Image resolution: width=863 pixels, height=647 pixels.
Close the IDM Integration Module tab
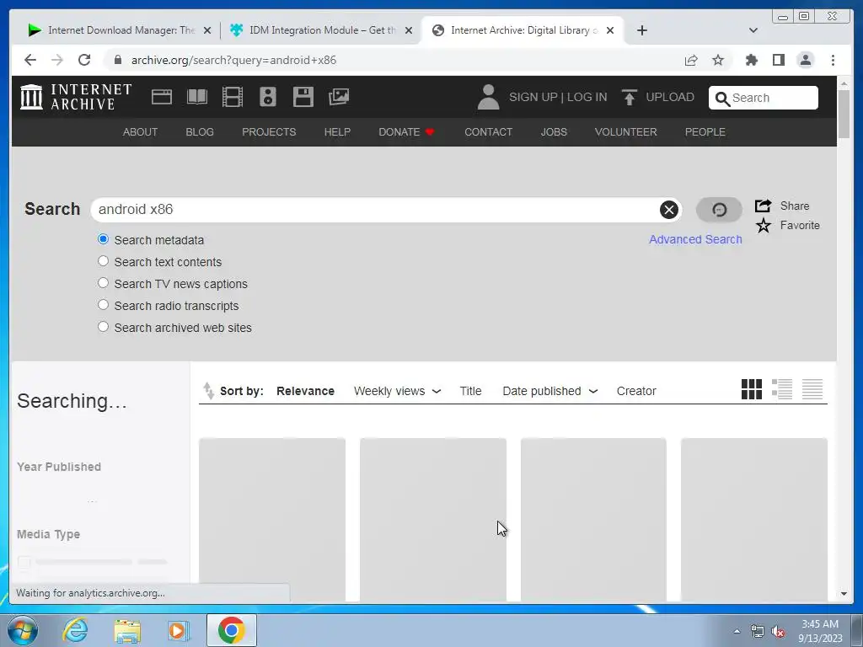coord(409,30)
